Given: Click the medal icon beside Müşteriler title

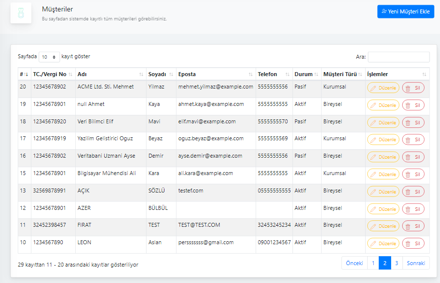Looking at the screenshot, I should (x=21, y=13).
